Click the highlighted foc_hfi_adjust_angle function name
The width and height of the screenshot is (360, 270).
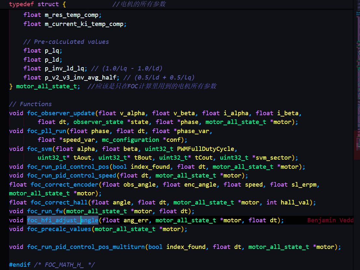pos(62,220)
